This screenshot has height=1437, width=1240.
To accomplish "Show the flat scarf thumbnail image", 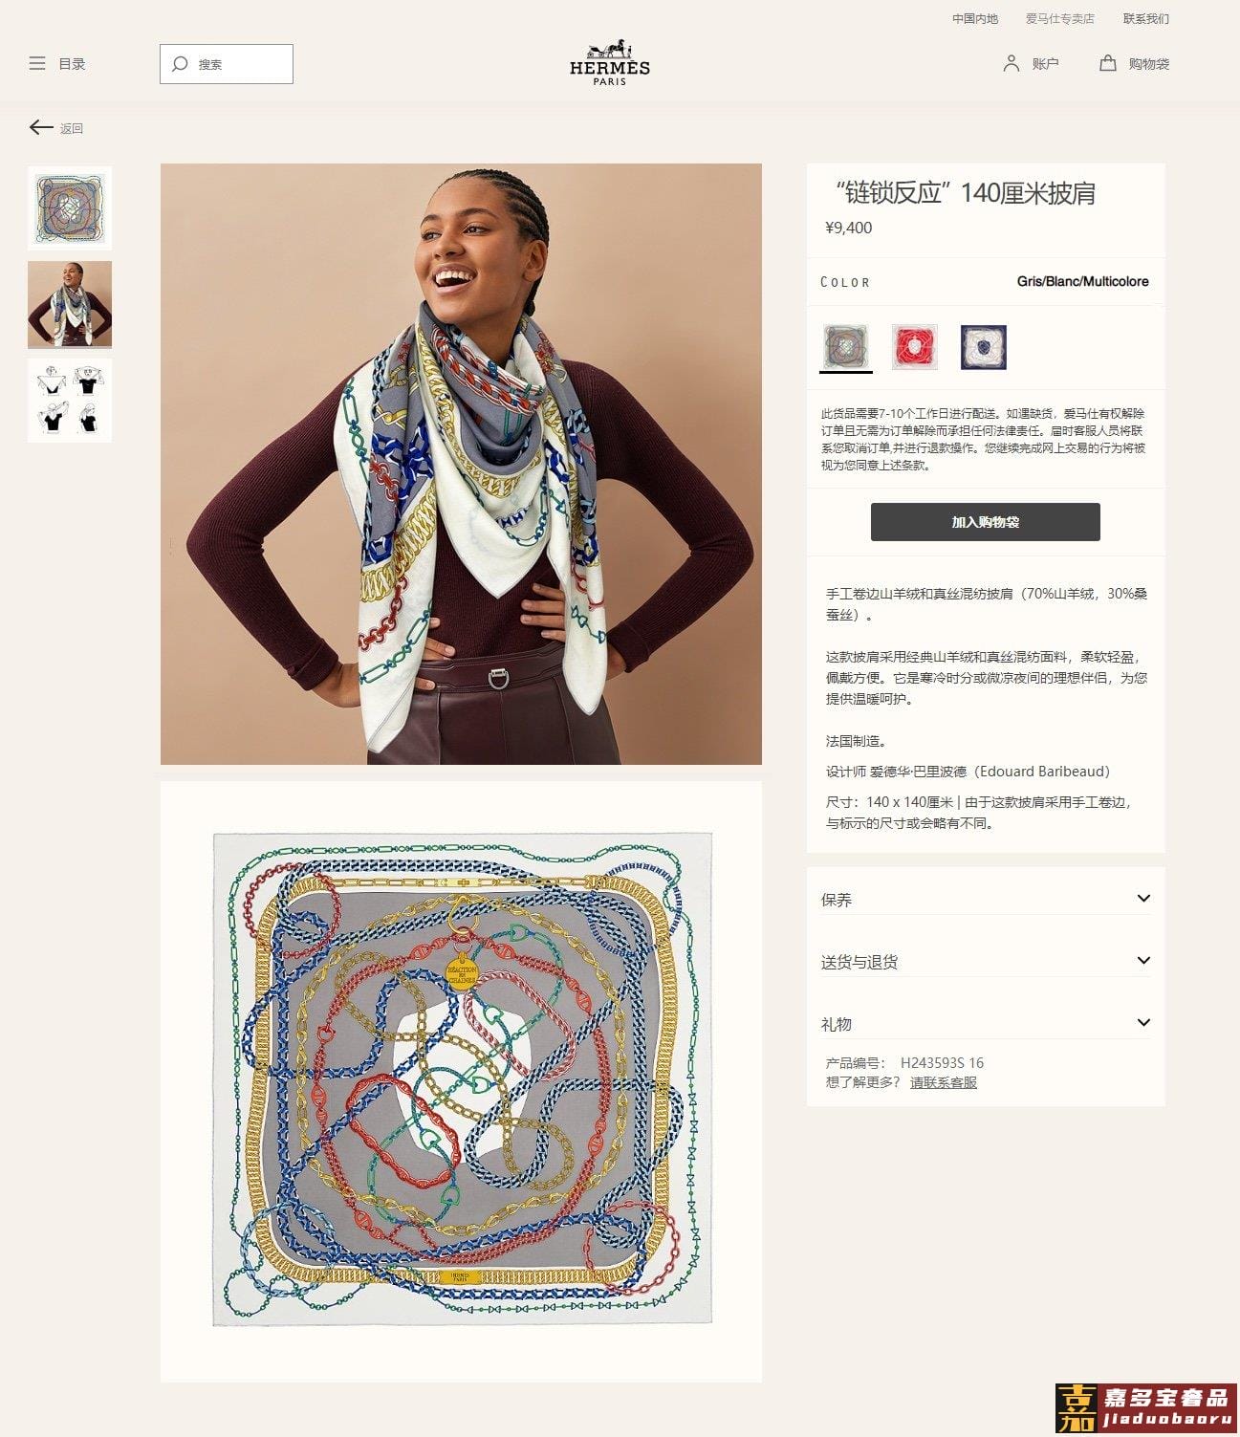I will 70,208.
